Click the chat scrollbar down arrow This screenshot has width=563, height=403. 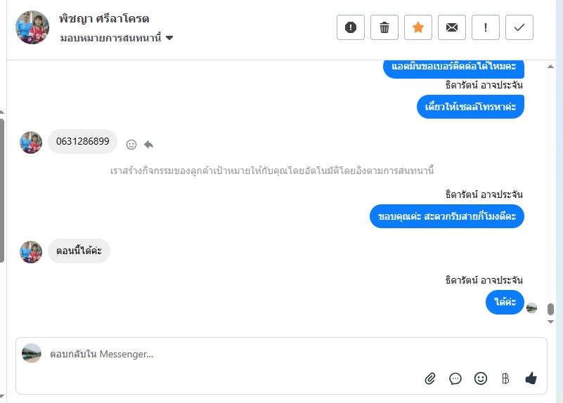pos(551,322)
